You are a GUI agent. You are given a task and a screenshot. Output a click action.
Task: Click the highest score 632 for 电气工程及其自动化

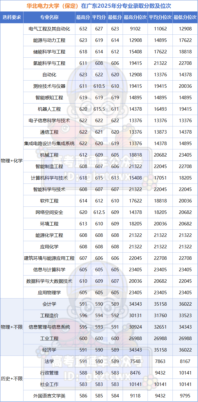(83, 29)
